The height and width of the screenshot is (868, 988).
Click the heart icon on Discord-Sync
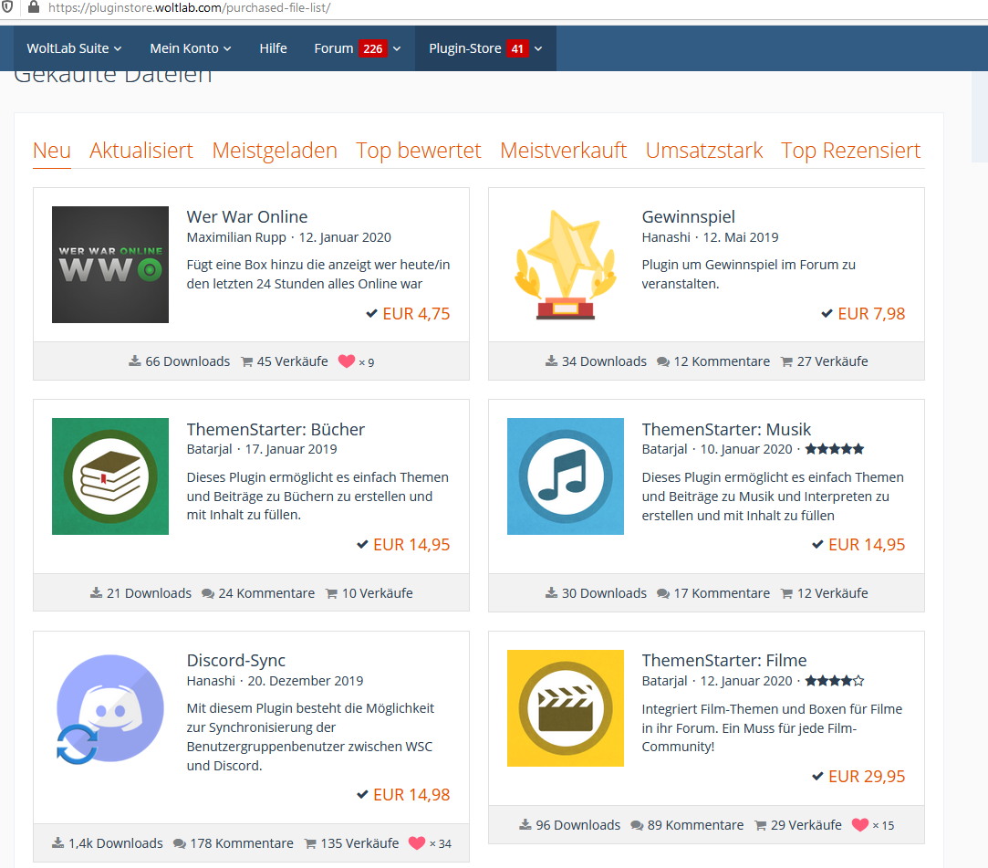pos(417,843)
